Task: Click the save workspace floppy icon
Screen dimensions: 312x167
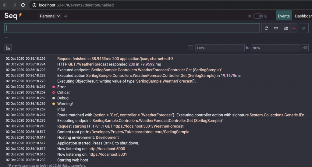Action: point(65,16)
